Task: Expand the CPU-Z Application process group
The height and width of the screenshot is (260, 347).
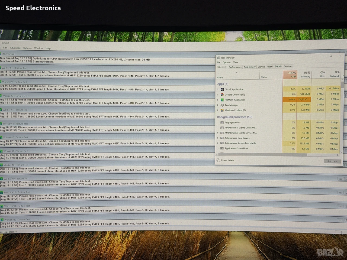Action: coord(218,89)
